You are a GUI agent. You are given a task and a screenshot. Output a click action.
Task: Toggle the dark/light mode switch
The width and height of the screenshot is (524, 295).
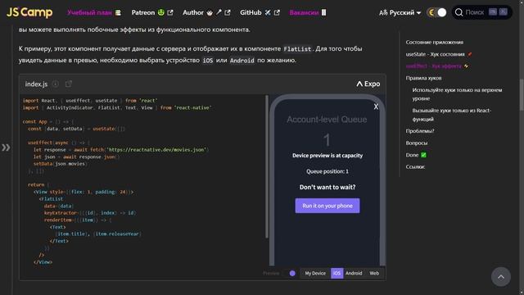436,13
